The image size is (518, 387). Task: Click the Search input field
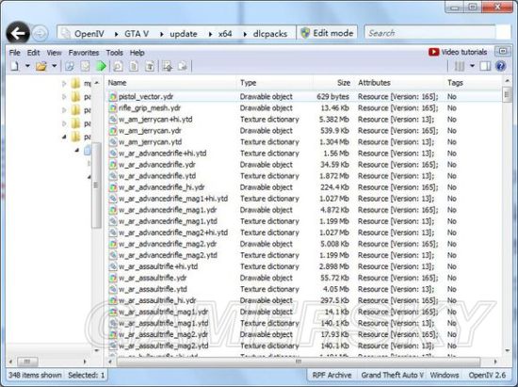(x=429, y=33)
